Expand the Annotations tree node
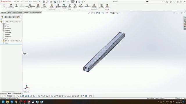This screenshot has height=104, width=186. coord(1,28)
